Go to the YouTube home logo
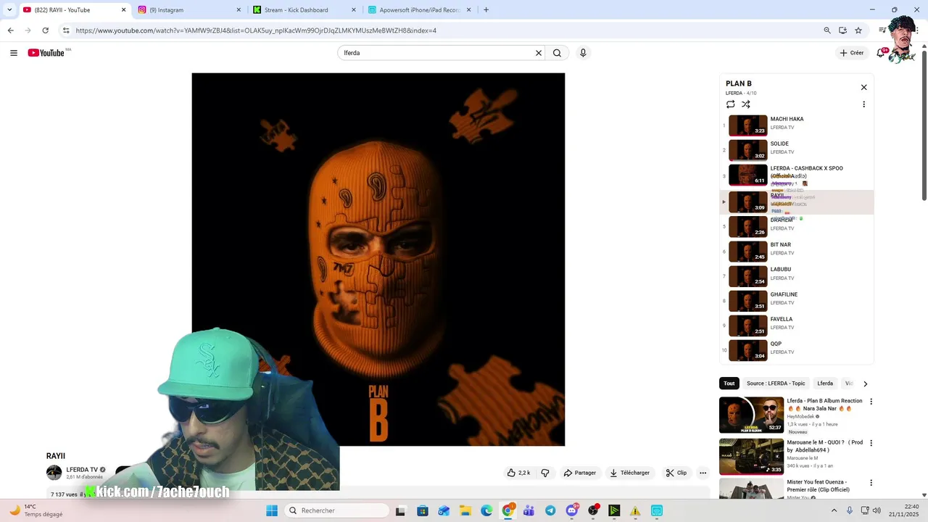Image resolution: width=928 pixels, height=522 pixels. (x=46, y=53)
